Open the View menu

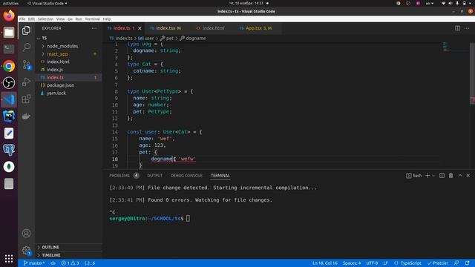61,19
